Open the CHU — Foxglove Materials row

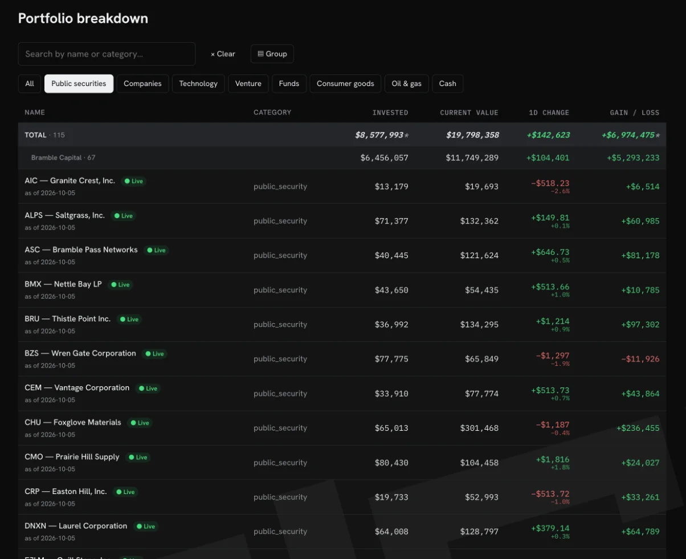(342, 428)
